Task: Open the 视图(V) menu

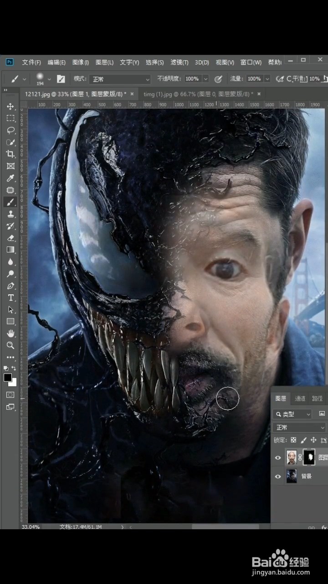Action: 225,62
